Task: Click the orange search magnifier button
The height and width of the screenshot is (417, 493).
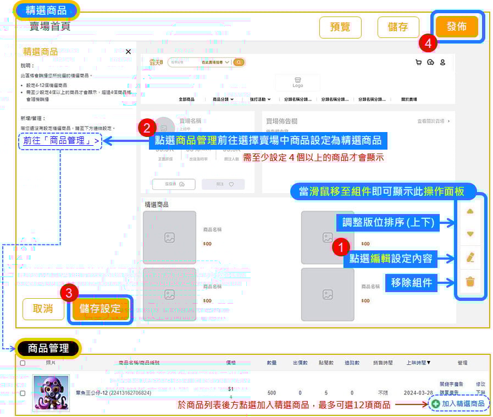Action: point(239,62)
